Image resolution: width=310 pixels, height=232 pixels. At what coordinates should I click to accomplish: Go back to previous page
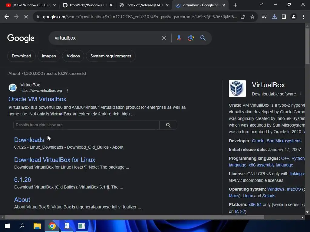click(x=7, y=17)
